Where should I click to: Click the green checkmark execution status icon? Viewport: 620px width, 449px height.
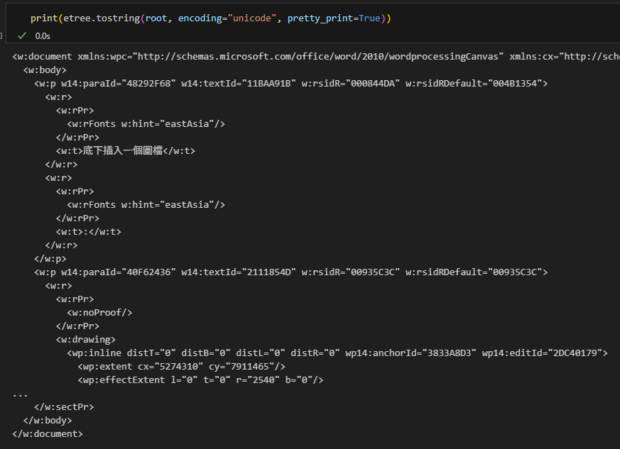[23, 35]
